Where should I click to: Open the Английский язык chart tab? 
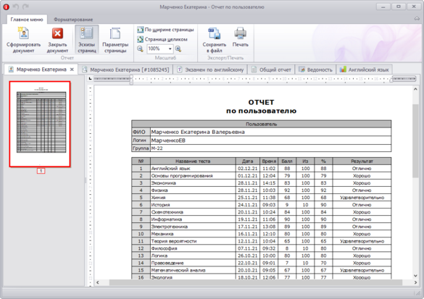[364, 70]
